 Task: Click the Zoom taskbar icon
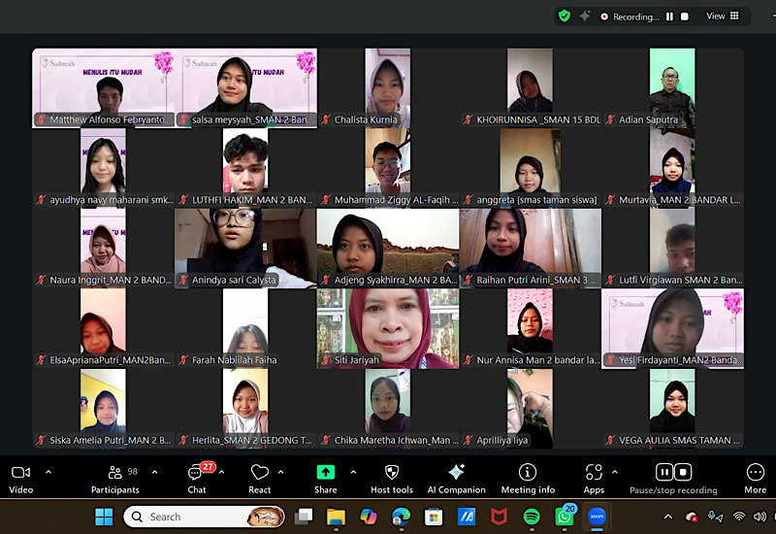point(597,517)
